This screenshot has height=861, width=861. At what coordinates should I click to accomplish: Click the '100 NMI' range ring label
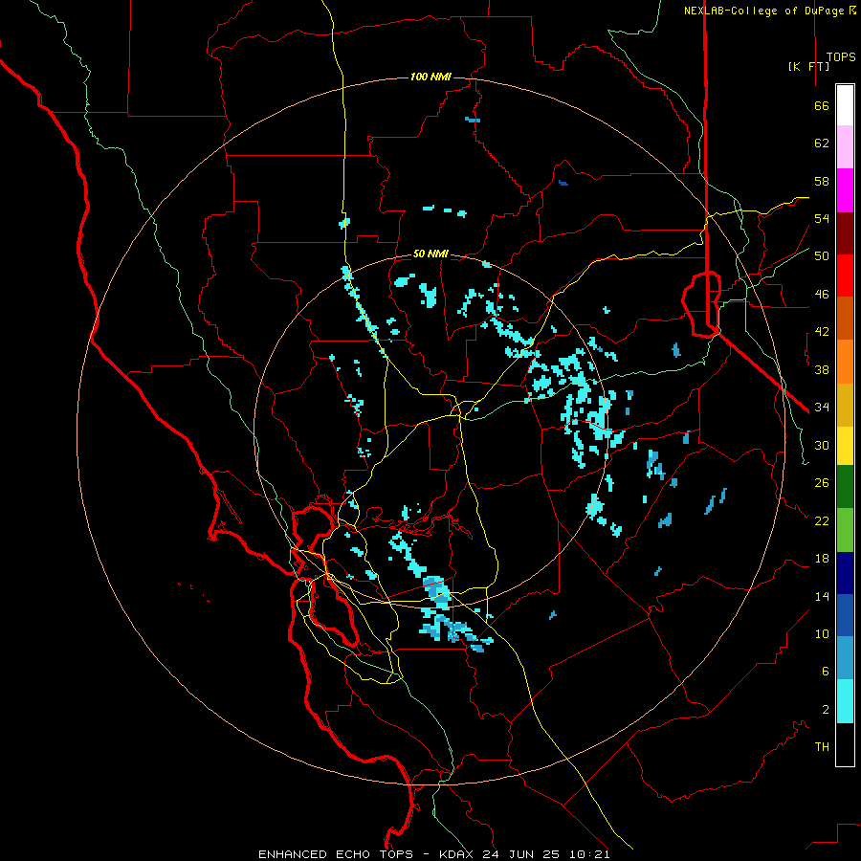pyautogui.click(x=430, y=77)
